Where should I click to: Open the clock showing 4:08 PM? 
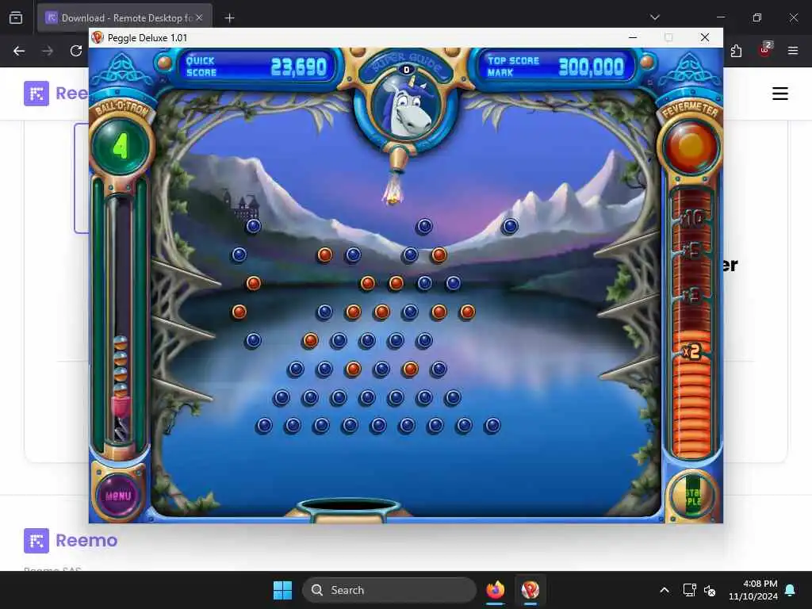tap(753, 590)
